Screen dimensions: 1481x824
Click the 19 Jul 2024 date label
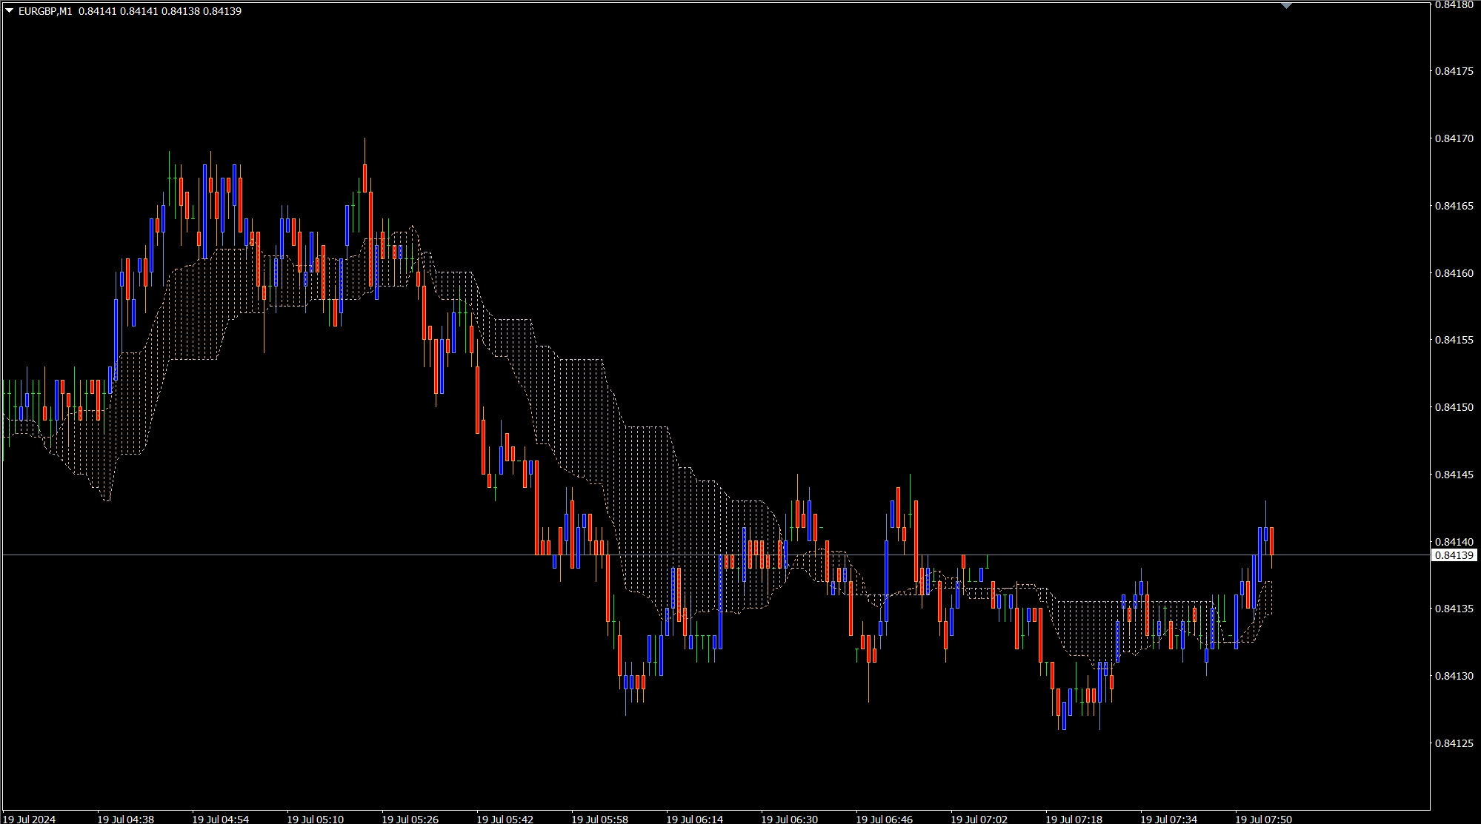coord(29,819)
